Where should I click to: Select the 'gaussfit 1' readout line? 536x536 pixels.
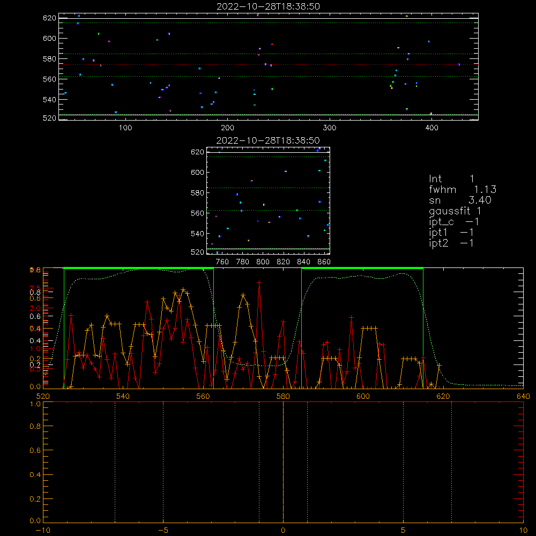click(x=455, y=211)
